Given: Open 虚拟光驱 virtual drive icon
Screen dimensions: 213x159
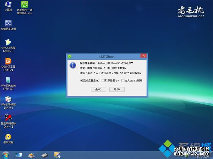Looking at the screenshot, I should pos(8,137).
